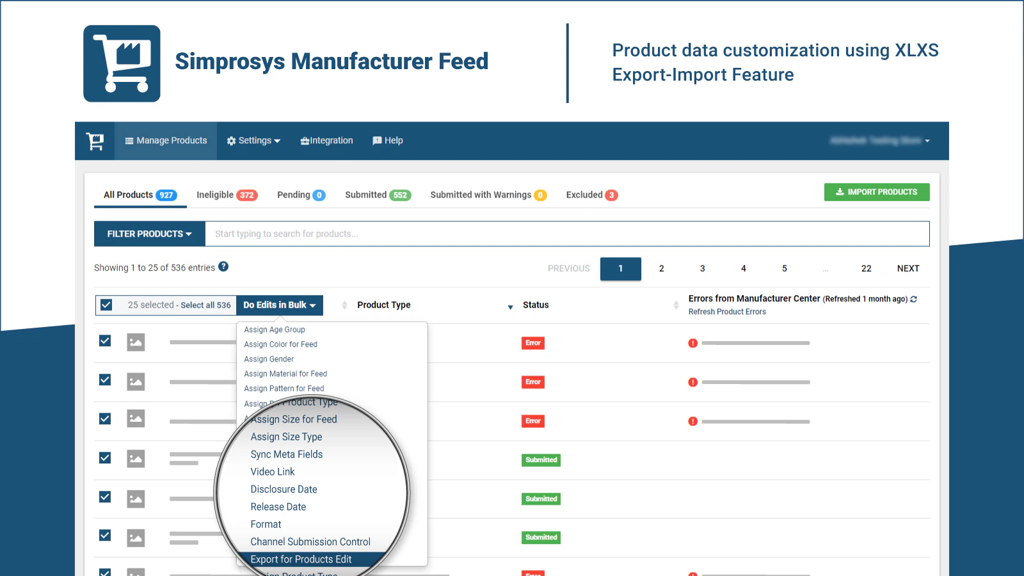The width and height of the screenshot is (1024, 576).
Task: Click the first row product image placeholder
Action: click(x=136, y=342)
